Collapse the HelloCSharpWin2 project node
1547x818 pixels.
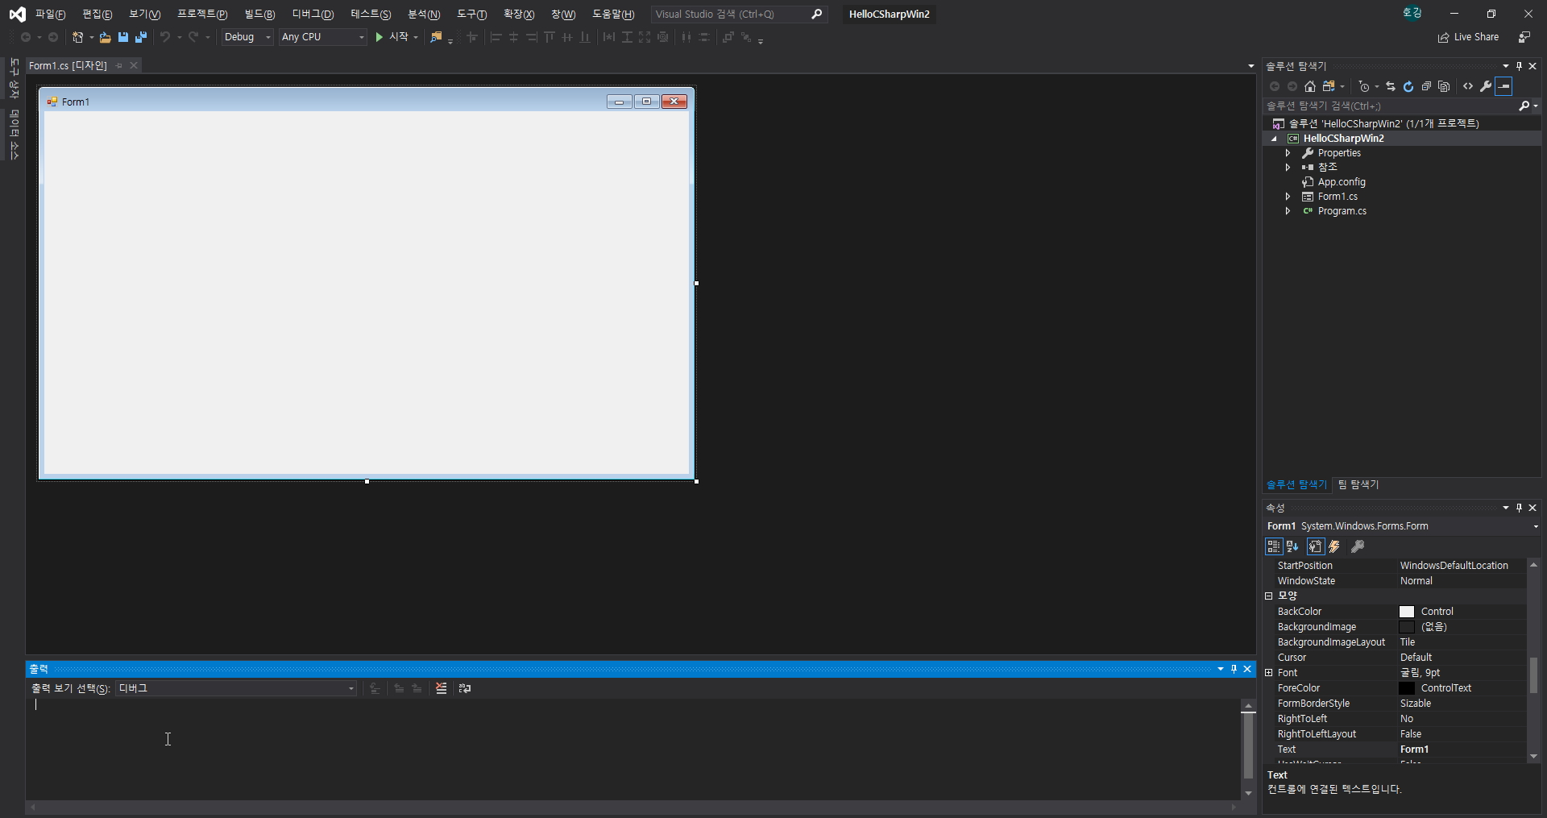point(1274,139)
